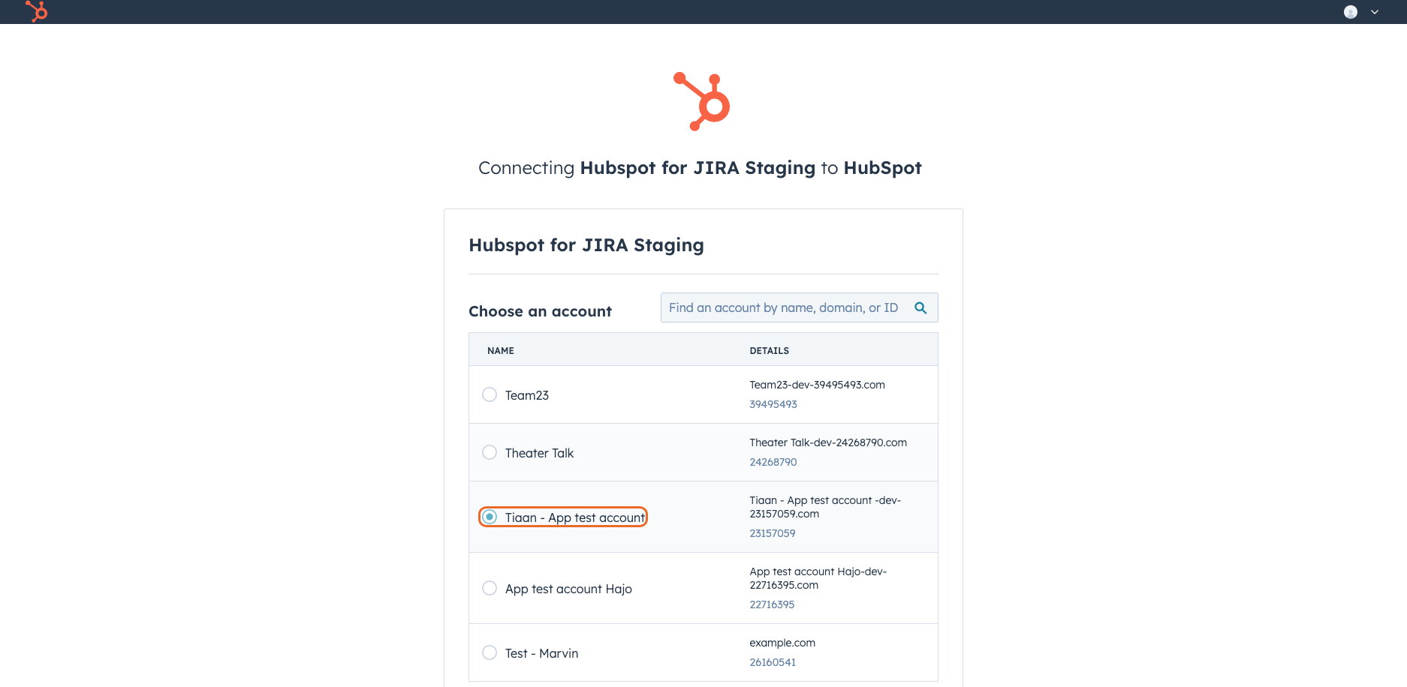The image size is (1407, 687).
Task: Click account ID 24268790 link
Action: point(773,462)
